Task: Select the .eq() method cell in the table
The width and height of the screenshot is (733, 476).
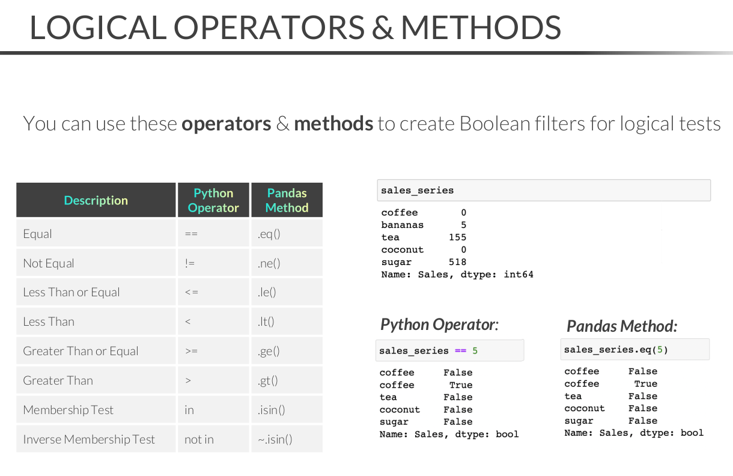Action: tap(287, 234)
